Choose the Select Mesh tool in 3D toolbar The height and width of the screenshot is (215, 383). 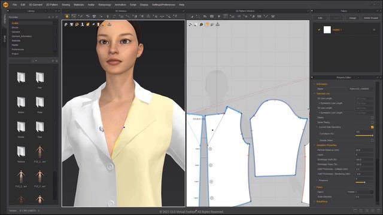(x=80, y=16)
